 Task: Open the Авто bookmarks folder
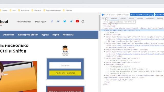(13, 10)
